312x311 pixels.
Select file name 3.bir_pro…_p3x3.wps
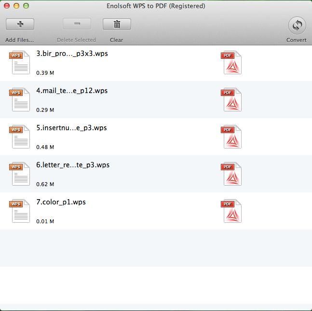pos(72,54)
